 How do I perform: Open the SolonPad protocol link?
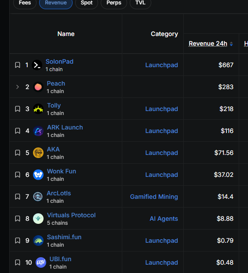[x=59, y=61]
